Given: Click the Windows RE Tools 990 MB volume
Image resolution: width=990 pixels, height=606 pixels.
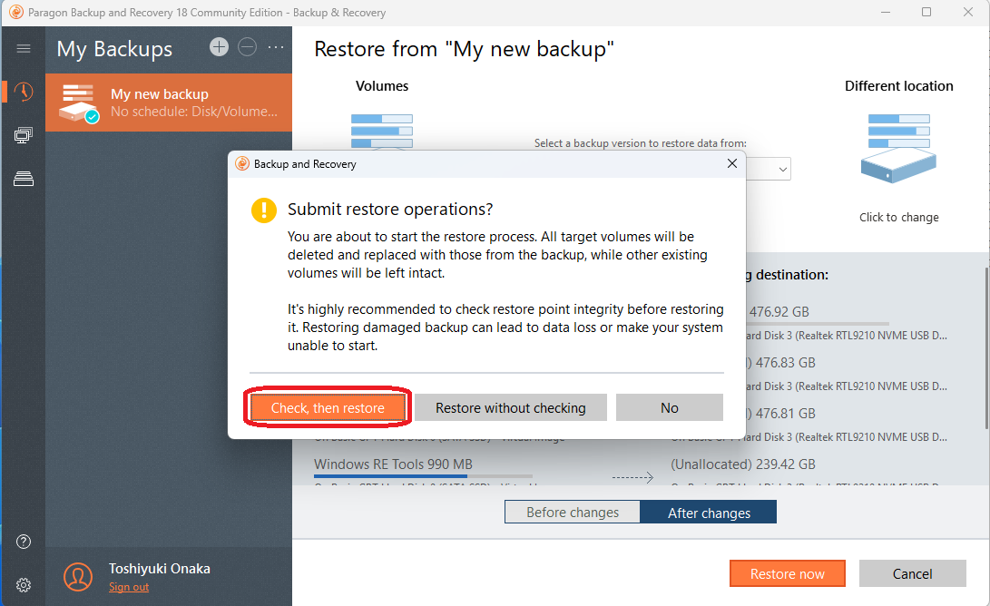Looking at the screenshot, I should pos(393,464).
